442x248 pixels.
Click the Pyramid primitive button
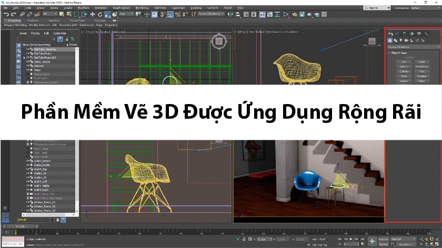point(421,76)
